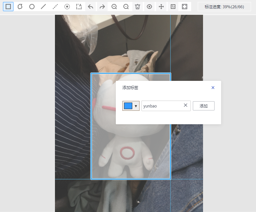Toggle annotation visibility eye icon
This screenshot has width=256, height=212.
pyautogui.click(x=149, y=7)
